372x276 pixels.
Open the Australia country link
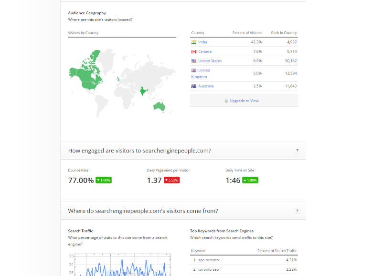[206, 86]
